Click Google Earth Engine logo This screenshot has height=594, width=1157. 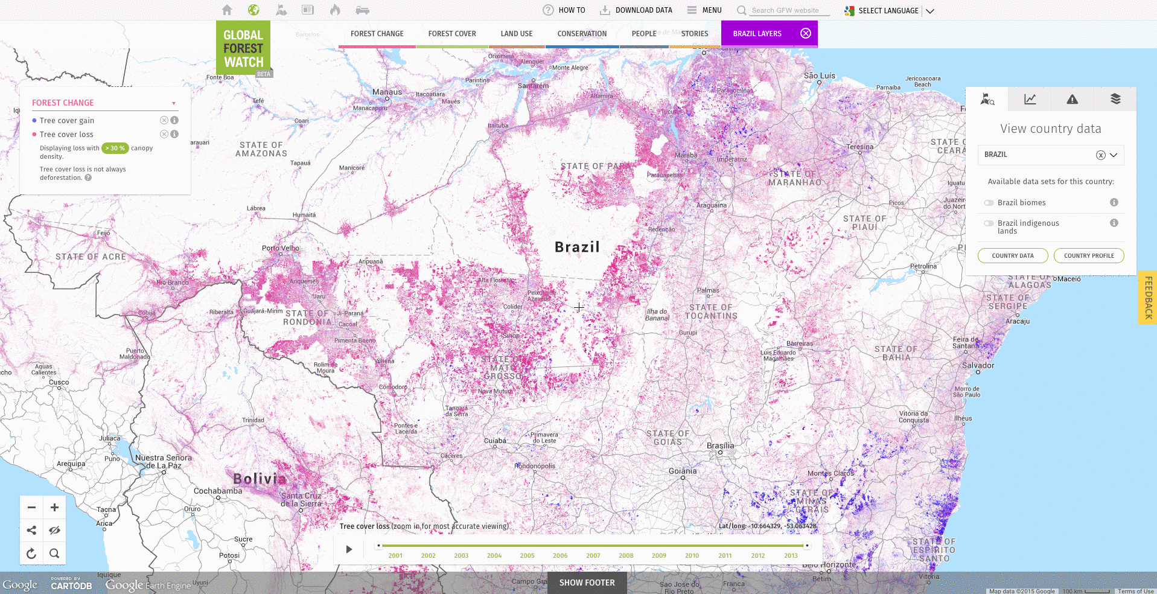point(148,585)
